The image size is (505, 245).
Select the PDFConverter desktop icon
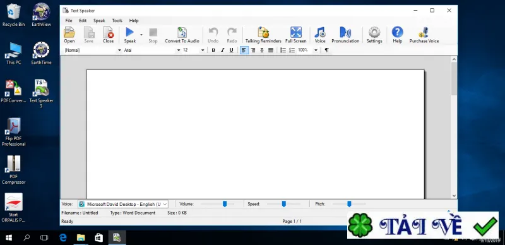coord(13,91)
